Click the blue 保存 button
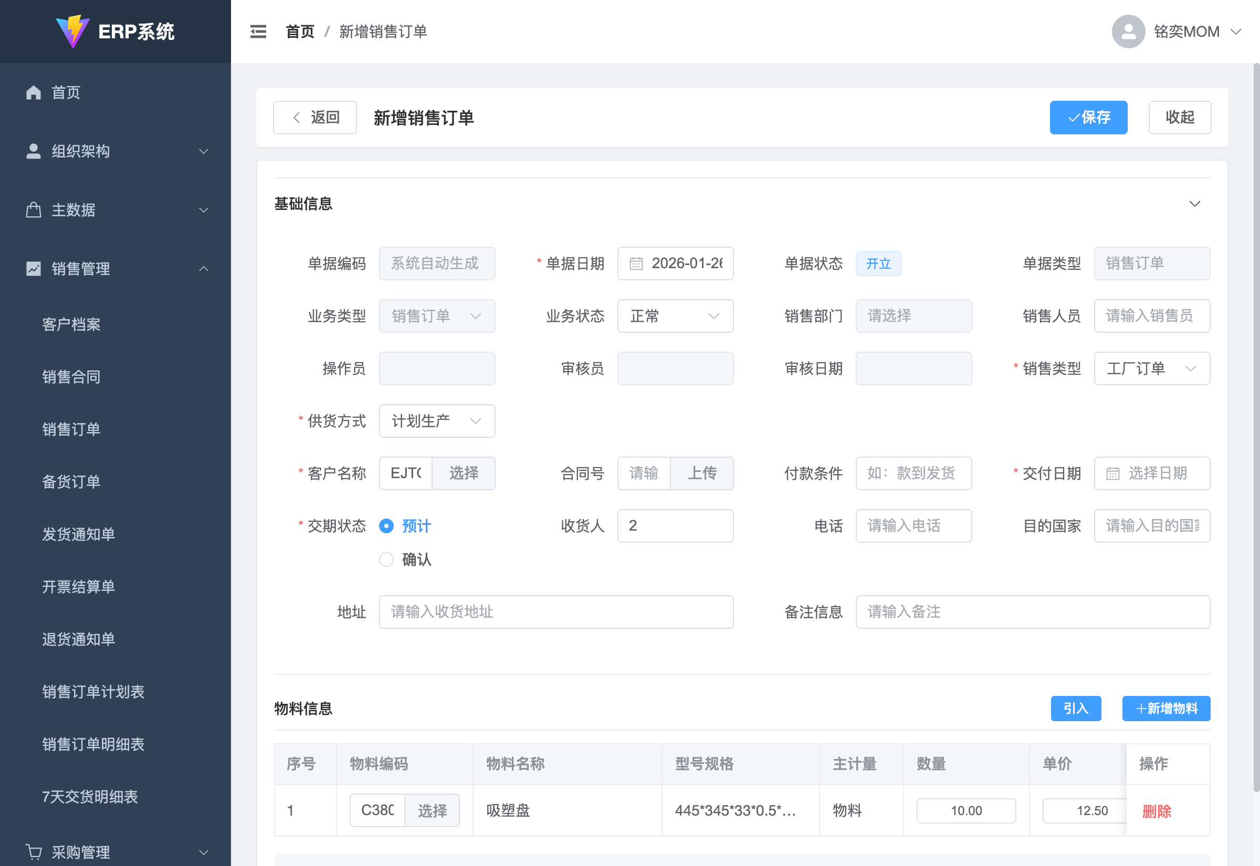The width and height of the screenshot is (1260, 866). pos(1088,117)
